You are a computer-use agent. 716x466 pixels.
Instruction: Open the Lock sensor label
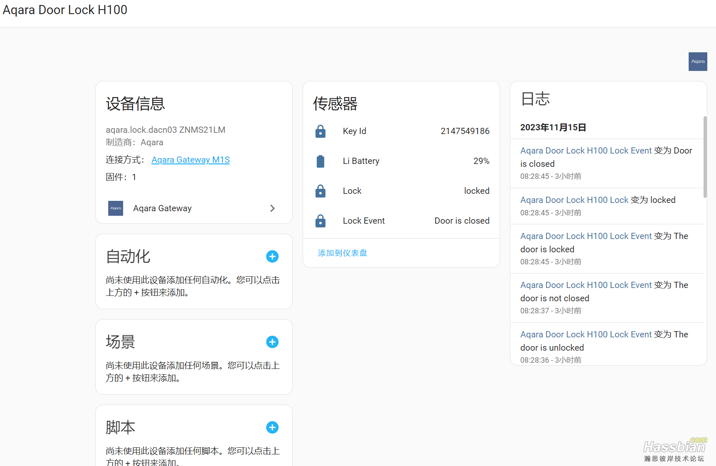352,191
